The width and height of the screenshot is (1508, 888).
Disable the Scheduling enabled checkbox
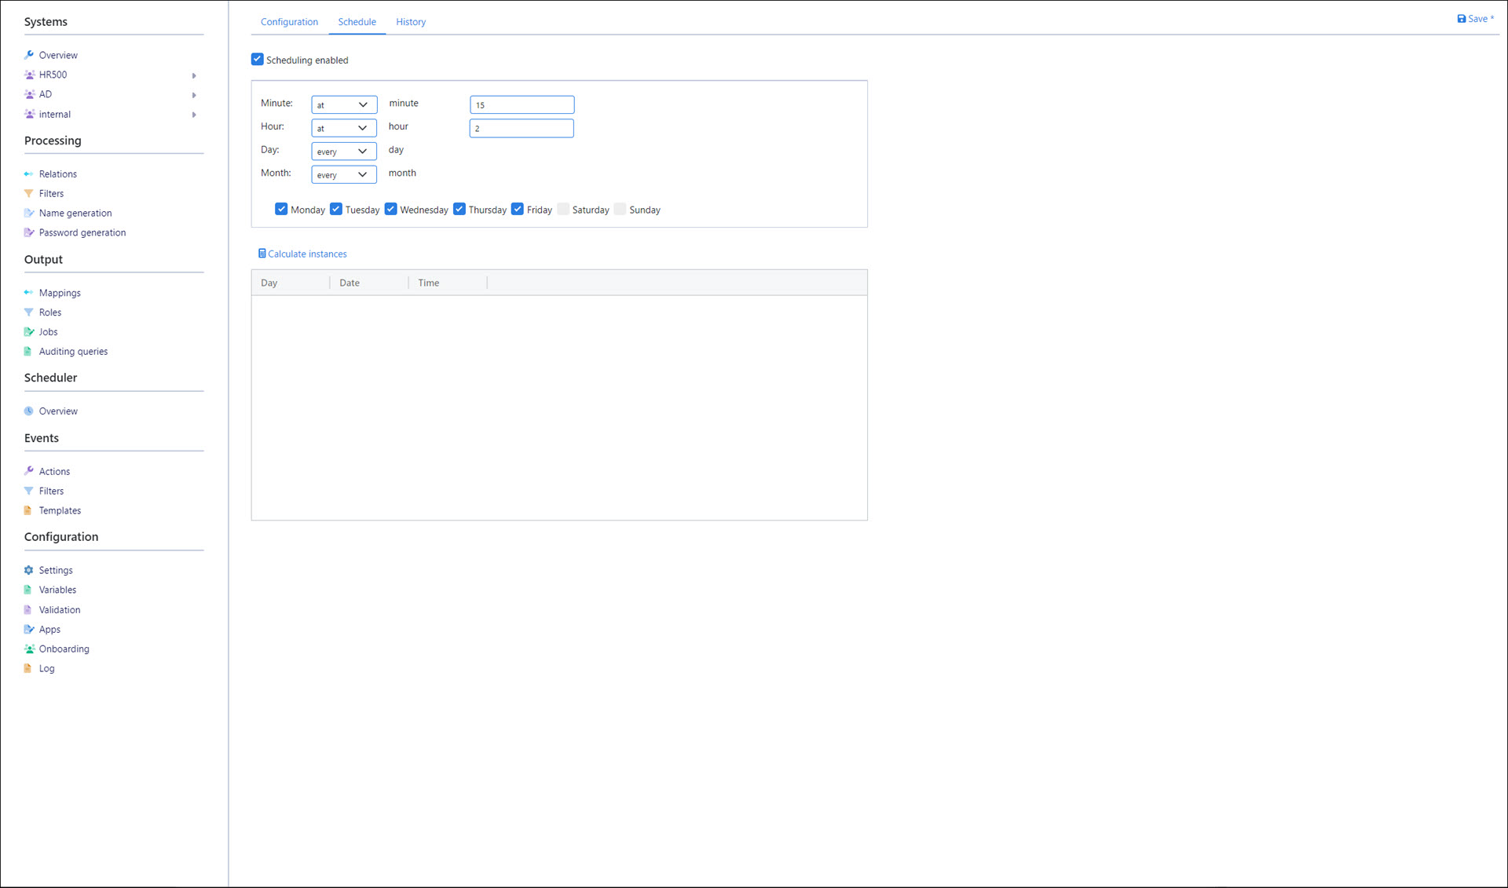click(257, 60)
